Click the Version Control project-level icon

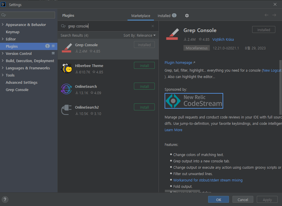(53, 53)
